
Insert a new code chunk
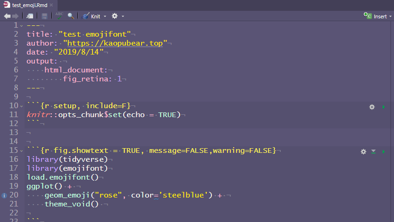click(375, 16)
